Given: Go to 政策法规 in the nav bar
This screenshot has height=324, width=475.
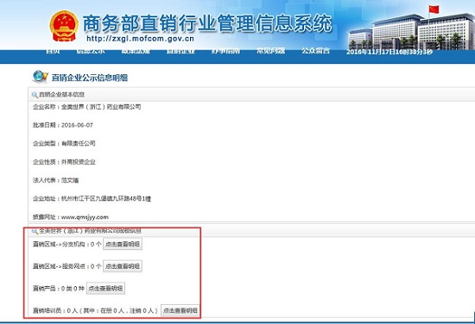Looking at the screenshot, I should point(136,51).
